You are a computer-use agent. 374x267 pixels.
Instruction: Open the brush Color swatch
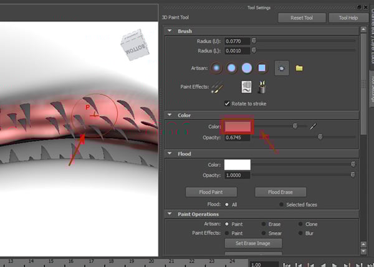click(x=237, y=126)
